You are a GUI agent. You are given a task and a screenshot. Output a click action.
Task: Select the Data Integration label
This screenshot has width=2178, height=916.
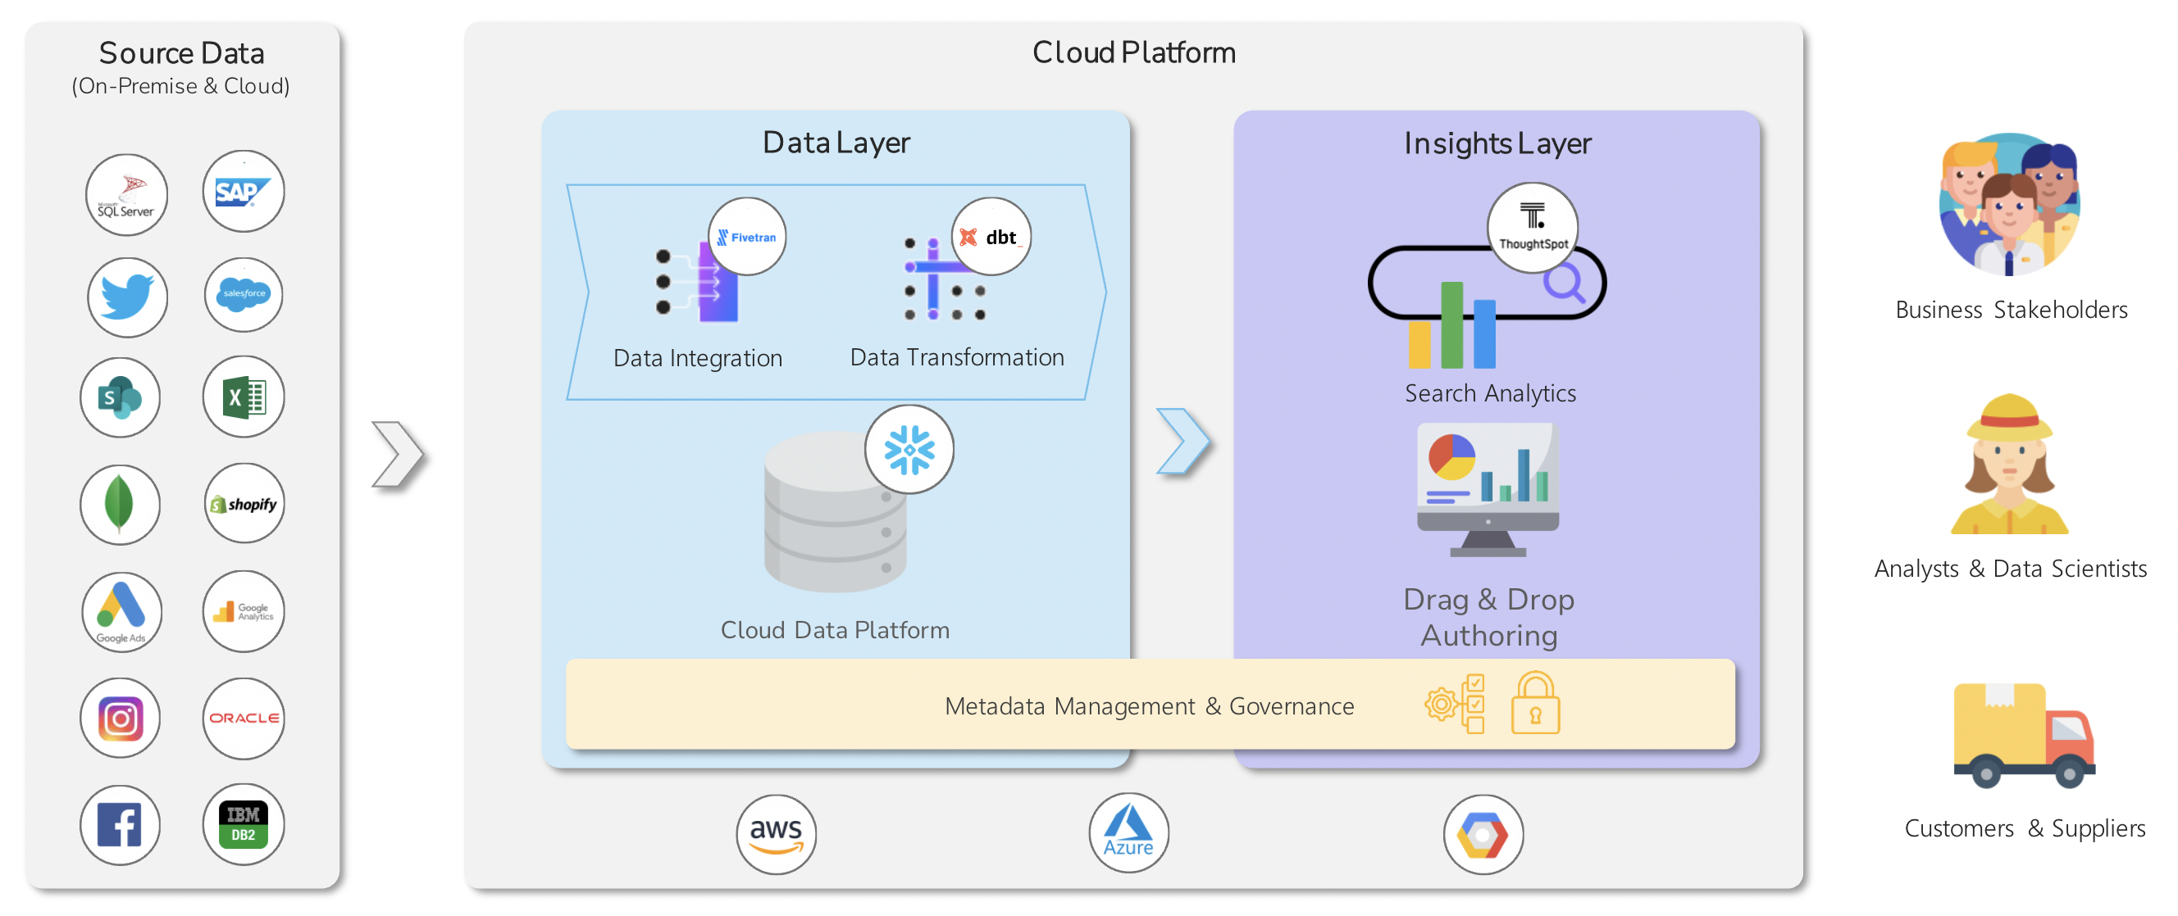coord(698,358)
